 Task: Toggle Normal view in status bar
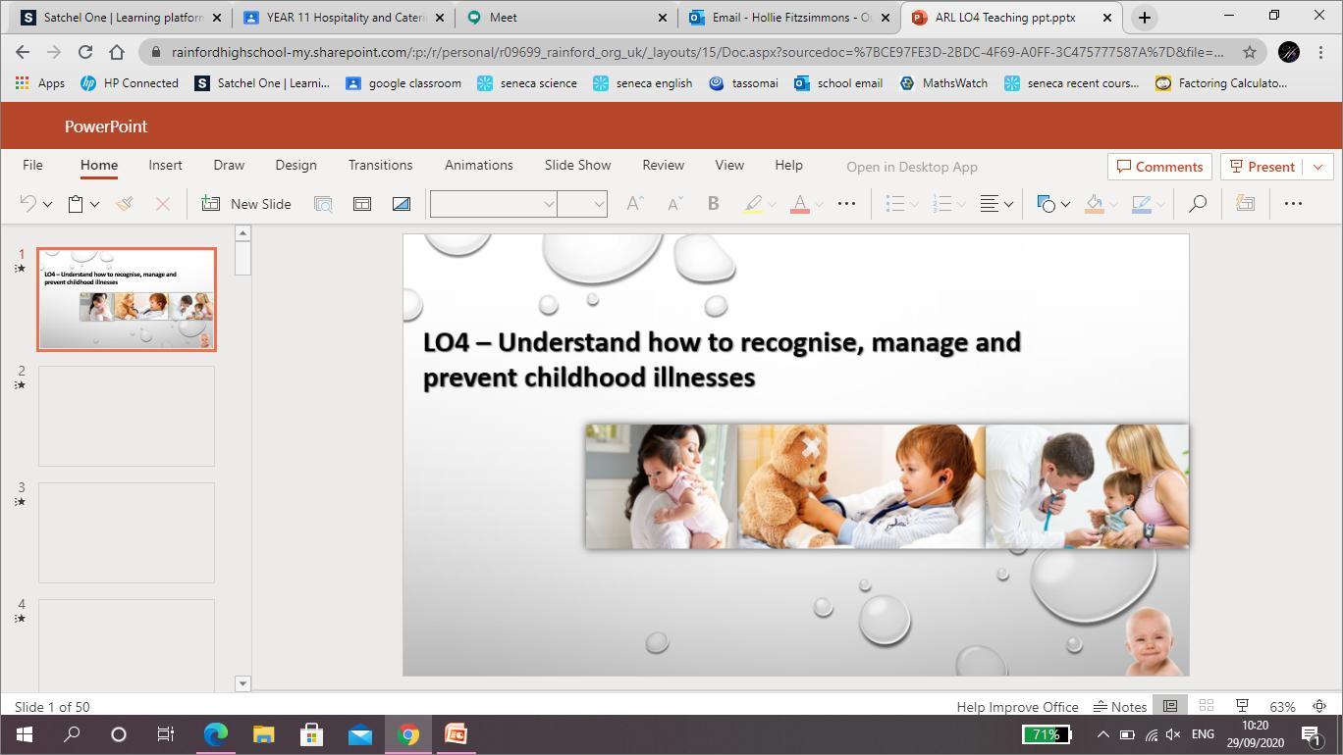tap(1170, 706)
